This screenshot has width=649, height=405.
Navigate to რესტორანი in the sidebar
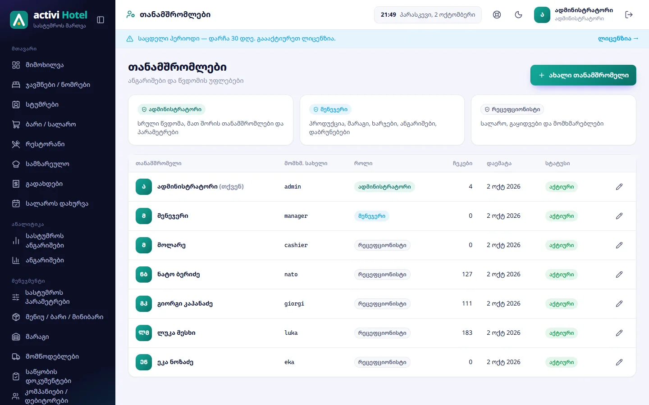coord(58,144)
